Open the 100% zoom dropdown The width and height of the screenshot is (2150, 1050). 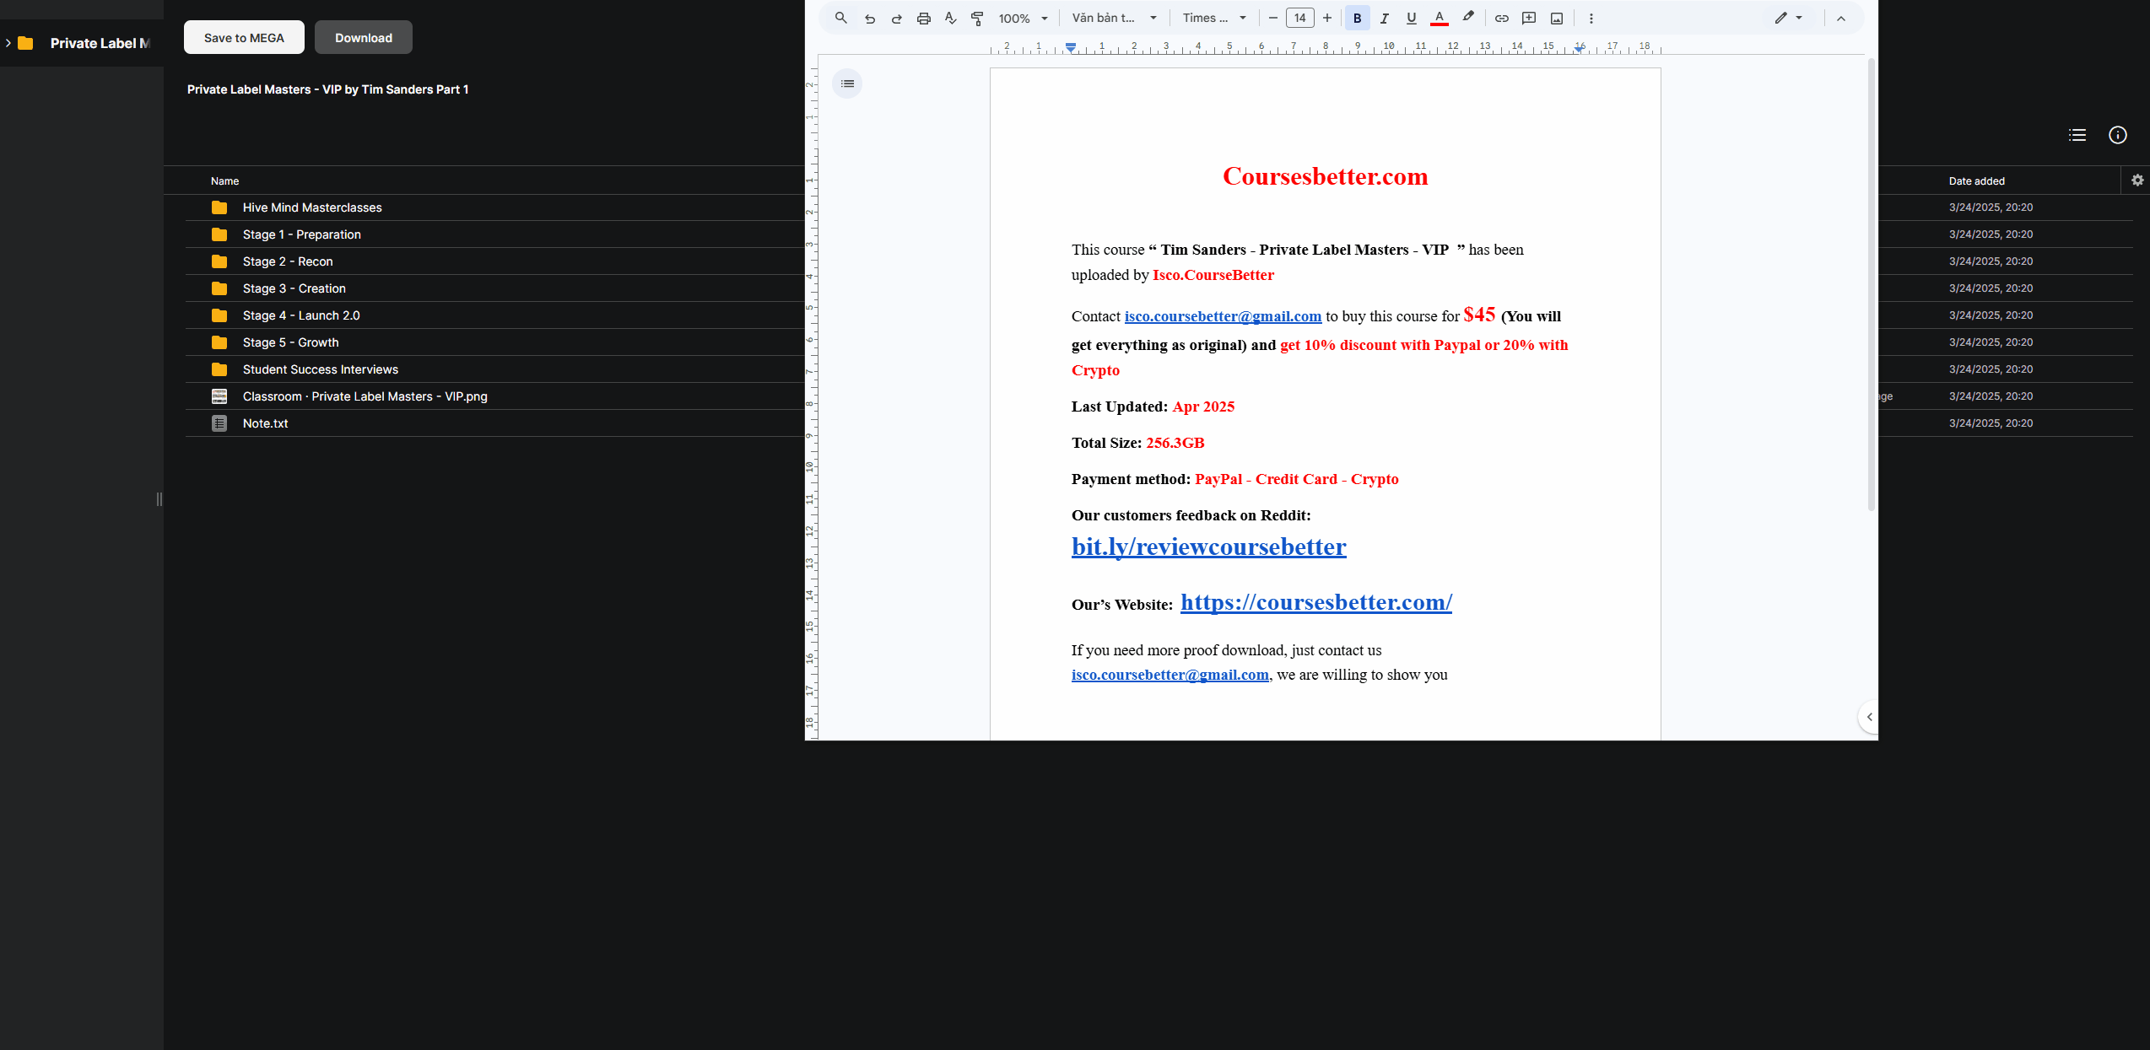[x=1023, y=19]
